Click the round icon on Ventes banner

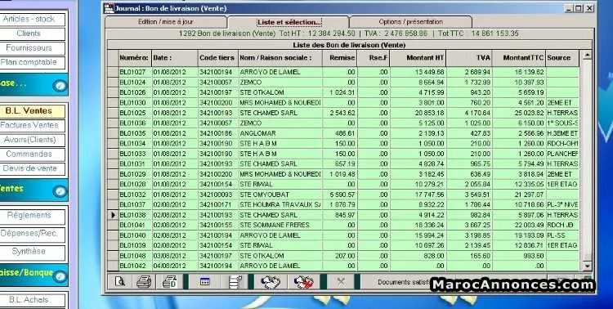click(60, 191)
